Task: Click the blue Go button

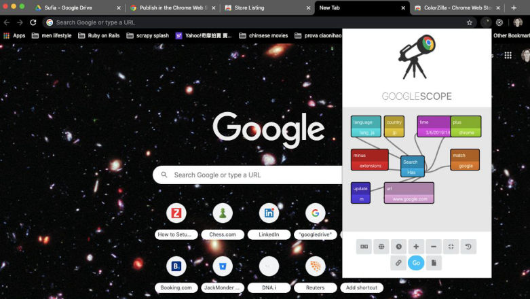Action: 416,263
